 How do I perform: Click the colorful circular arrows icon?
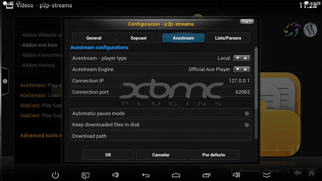(x=292, y=30)
